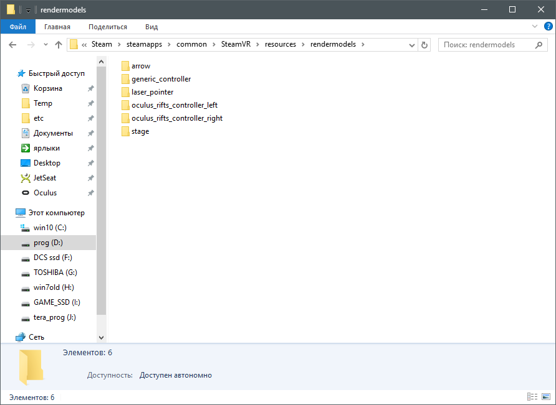556x405 pixels.
Task: Open the Поделиться ribbon tab
Action: [x=107, y=27]
